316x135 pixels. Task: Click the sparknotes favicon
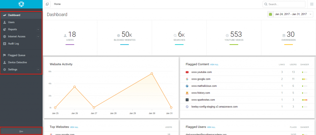pos(187,100)
